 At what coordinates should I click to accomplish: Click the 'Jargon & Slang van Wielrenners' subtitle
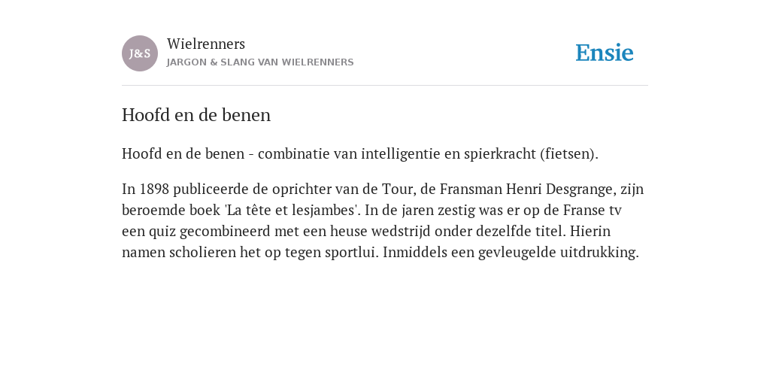pyautogui.click(x=260, y=62)
